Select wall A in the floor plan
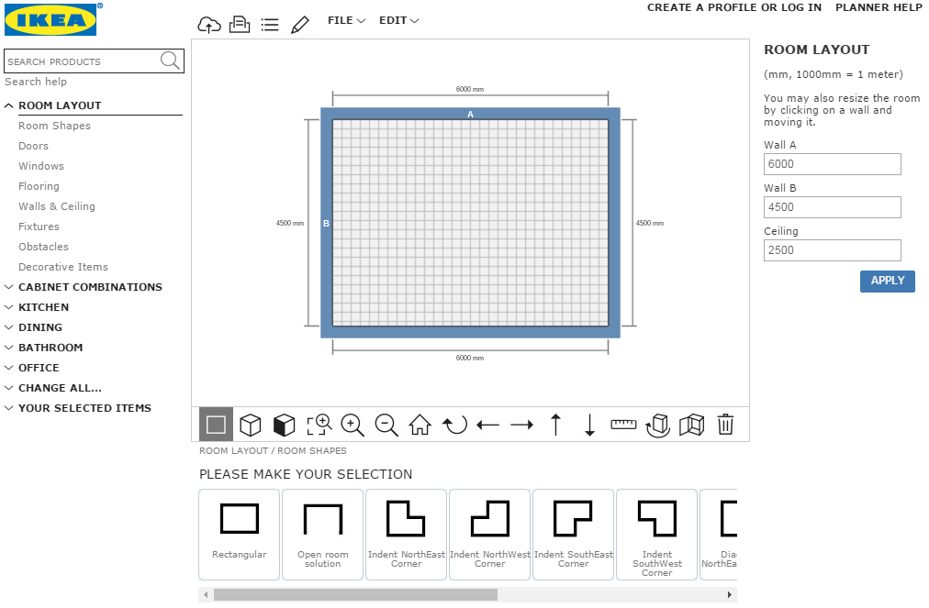The width and height of the screenshot is (929, 608). 470,114
